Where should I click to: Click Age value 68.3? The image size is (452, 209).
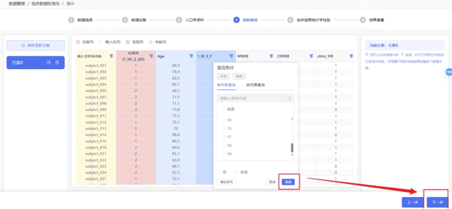coord(176,90)
